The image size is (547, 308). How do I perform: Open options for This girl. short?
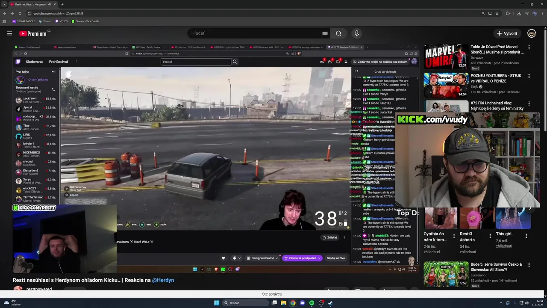click(x=526, y=236)
